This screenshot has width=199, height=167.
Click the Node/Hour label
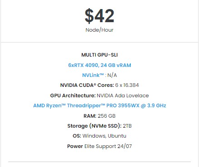point(99,30)
